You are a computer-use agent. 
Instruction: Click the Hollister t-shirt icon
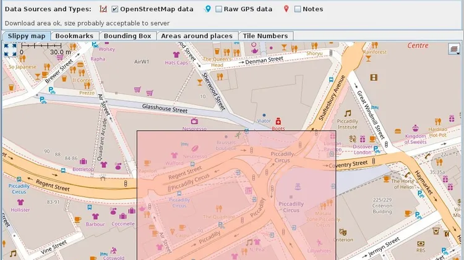coord(20,203)
